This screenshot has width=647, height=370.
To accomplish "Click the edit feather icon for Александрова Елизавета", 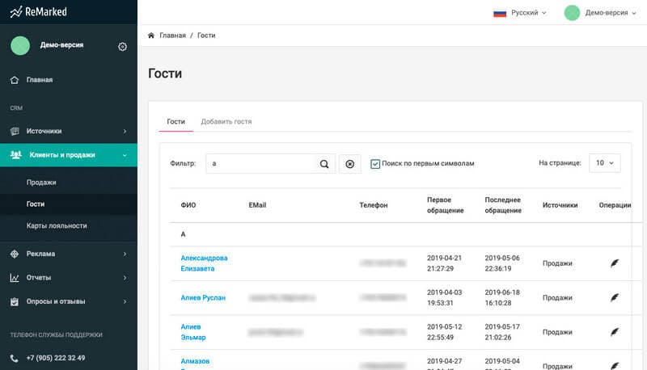I will click(x=615, y=263).
